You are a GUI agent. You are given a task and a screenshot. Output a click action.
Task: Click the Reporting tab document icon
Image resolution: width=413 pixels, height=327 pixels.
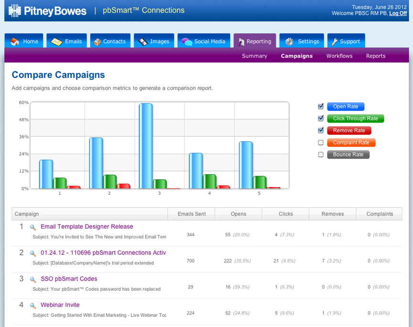pyautogui.click(x=241, y=42)
